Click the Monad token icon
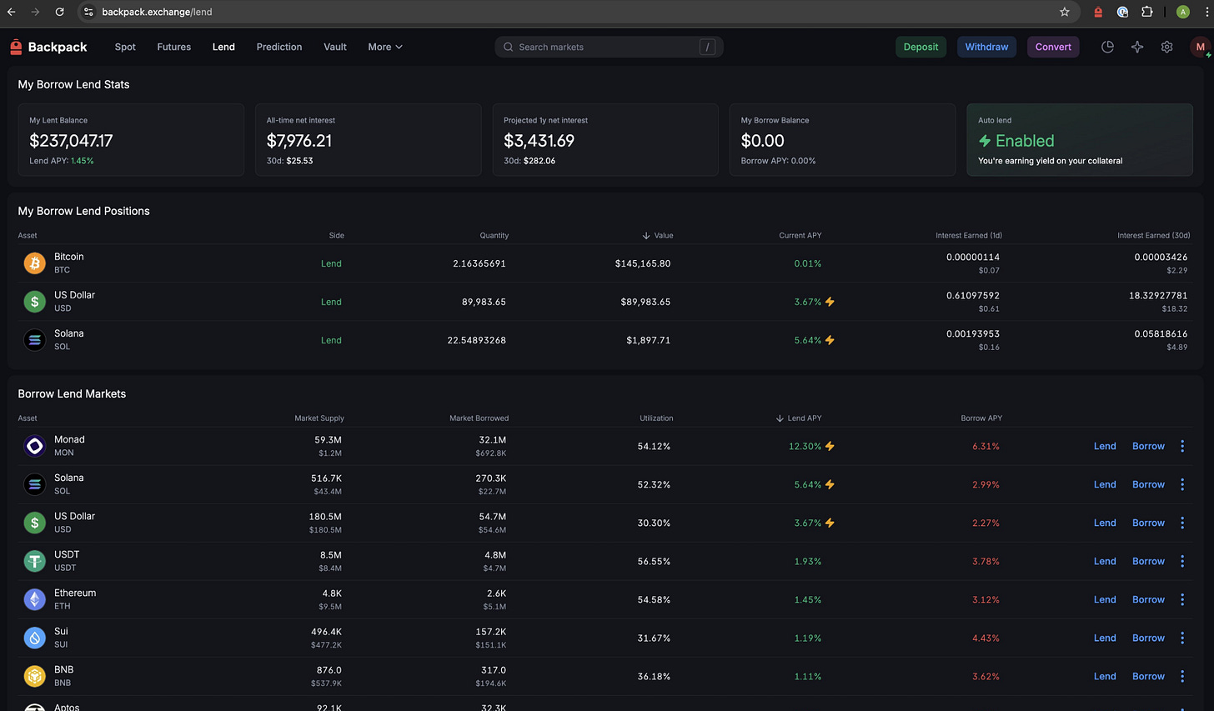 point(34,446)
